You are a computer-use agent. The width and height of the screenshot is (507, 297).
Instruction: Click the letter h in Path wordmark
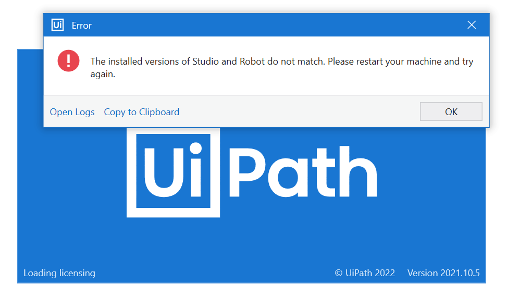tap(358, 171)
